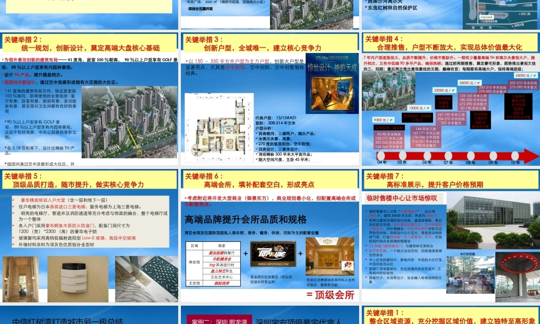Select the 关键举措5 slide title
540x324 pixels.
coord(90,180)
